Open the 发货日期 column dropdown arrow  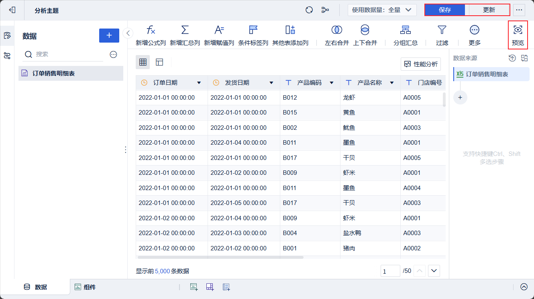(x=271, y=83)
